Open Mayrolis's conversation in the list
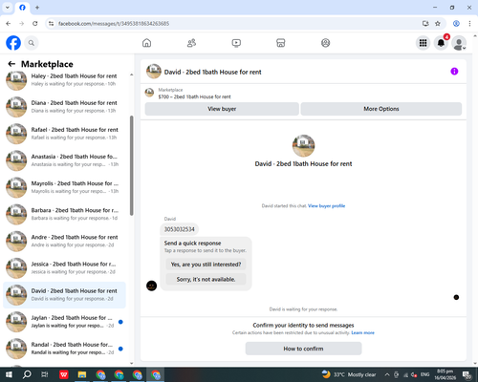 tap(65, 187)
